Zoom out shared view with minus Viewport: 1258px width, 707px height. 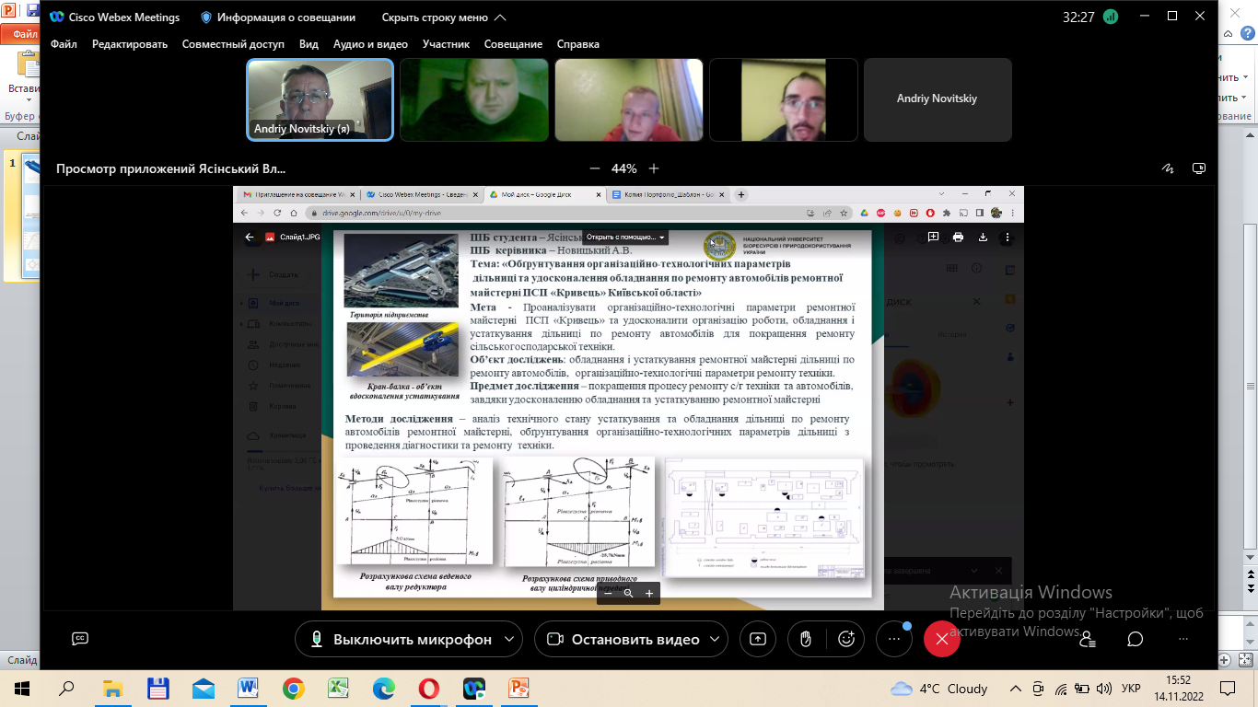coord(594,168)
